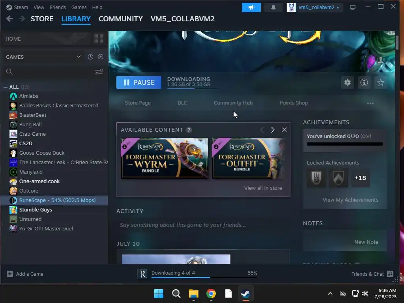Open the Steam menu
Screen dimensions: 404x303
[21, 7]
